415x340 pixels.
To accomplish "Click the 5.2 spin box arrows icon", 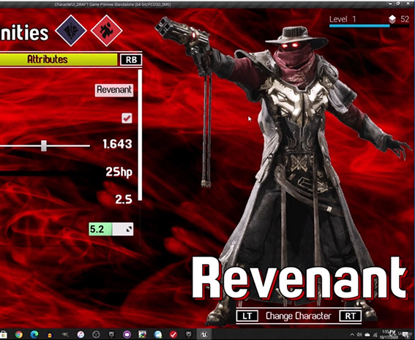I will tap(129, 229).
